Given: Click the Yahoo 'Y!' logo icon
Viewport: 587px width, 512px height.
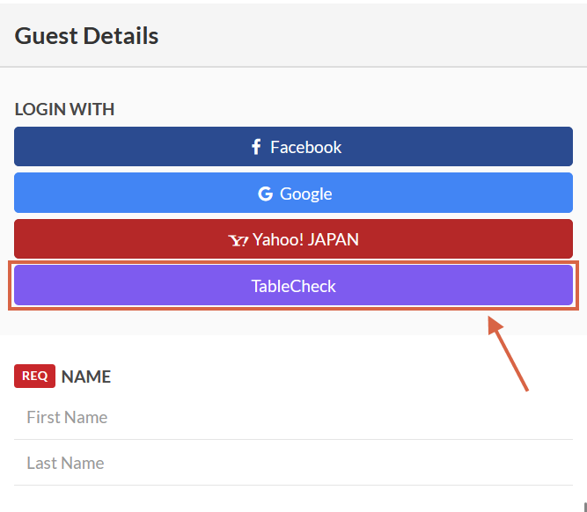Looking at the screenshot, I should [238, 240].
